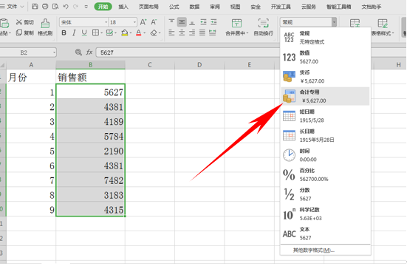Screen dimensions: 407x266
Task: Apply fill color bucket
Action: point(125,33)
